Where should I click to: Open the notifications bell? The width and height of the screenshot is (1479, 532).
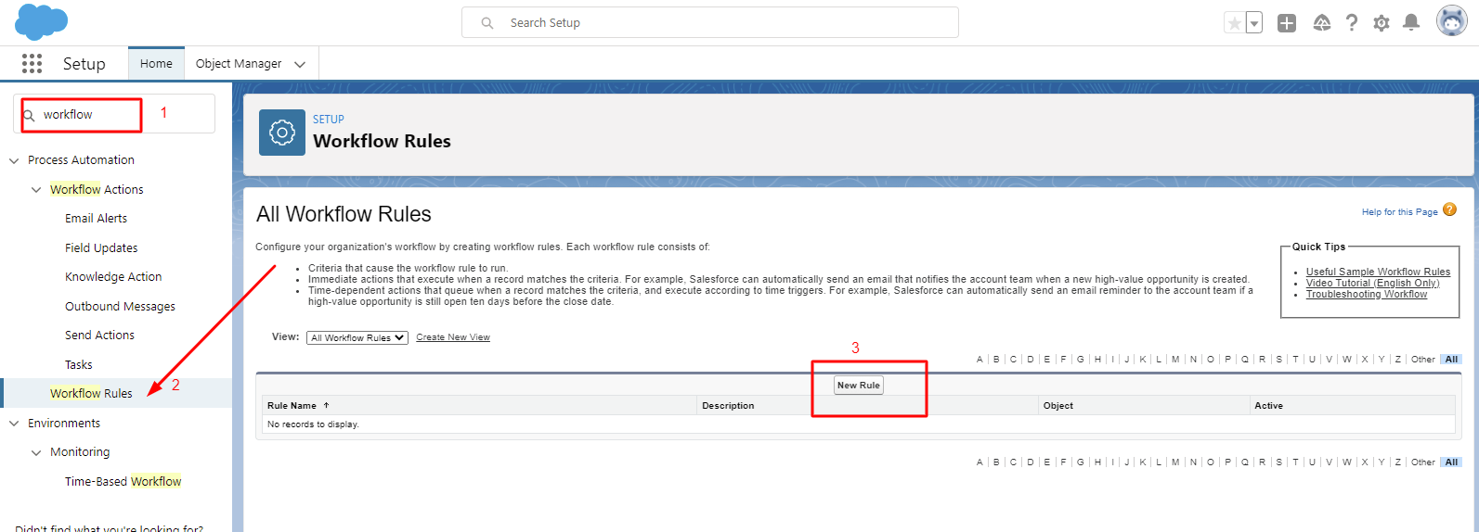click(x=1411, y=23)
